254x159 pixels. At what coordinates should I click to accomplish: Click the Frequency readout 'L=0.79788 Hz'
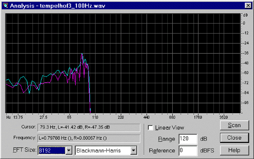coord(89,138)
